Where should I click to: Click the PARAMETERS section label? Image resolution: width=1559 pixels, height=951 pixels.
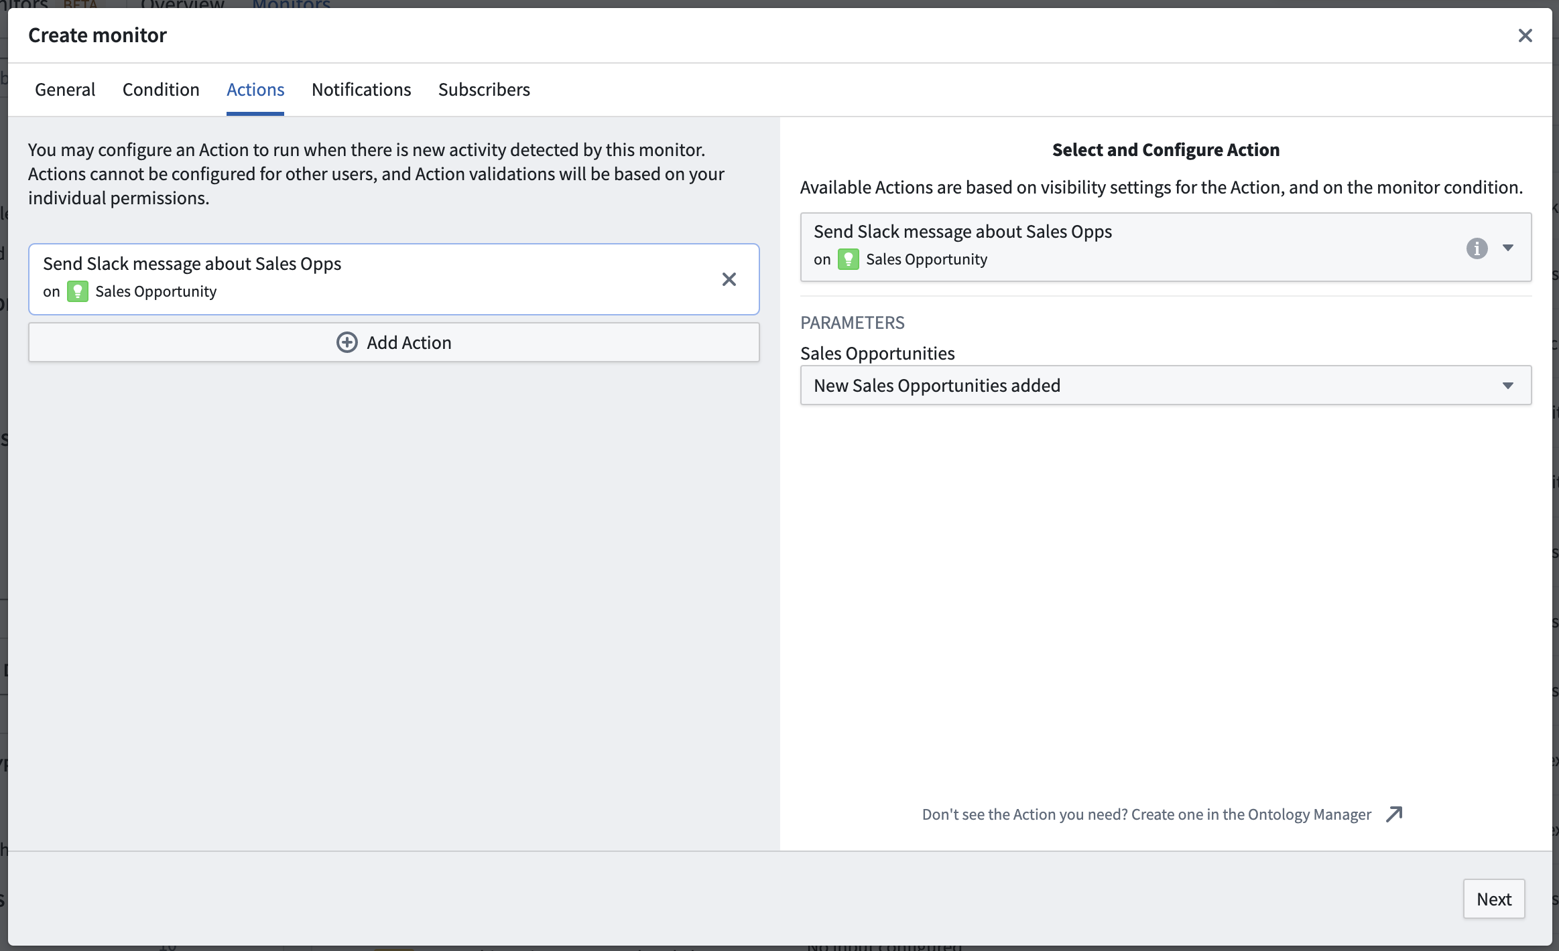coord(852,323)
